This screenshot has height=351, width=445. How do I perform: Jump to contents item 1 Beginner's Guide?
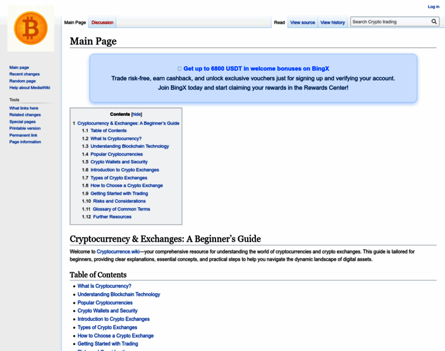tap(128, 123)
